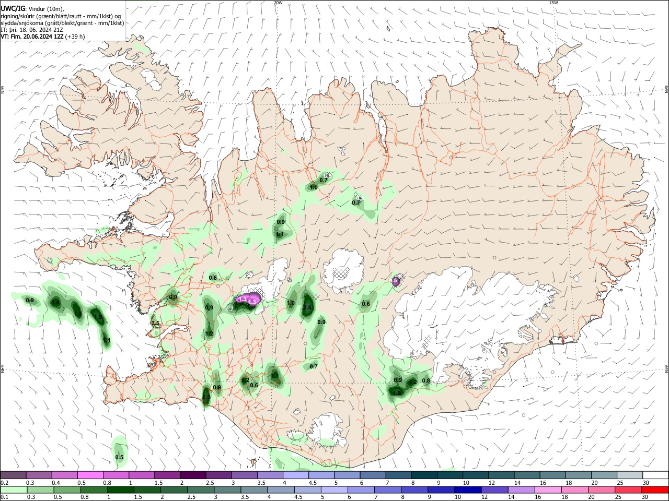Click the '1.4' precipitation value over the sea

point(55,303)
